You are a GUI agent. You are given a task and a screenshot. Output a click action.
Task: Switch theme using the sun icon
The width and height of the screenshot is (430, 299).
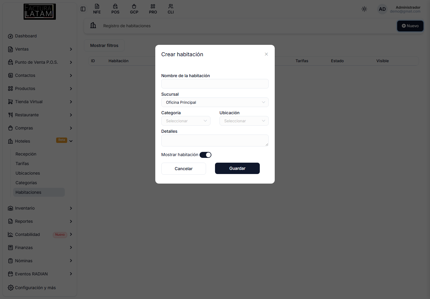point(364,9)
